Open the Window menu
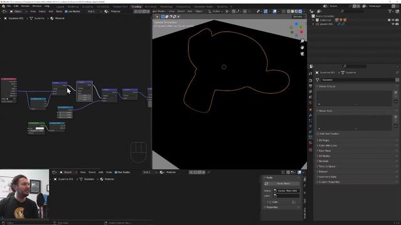 coord(37,6)
